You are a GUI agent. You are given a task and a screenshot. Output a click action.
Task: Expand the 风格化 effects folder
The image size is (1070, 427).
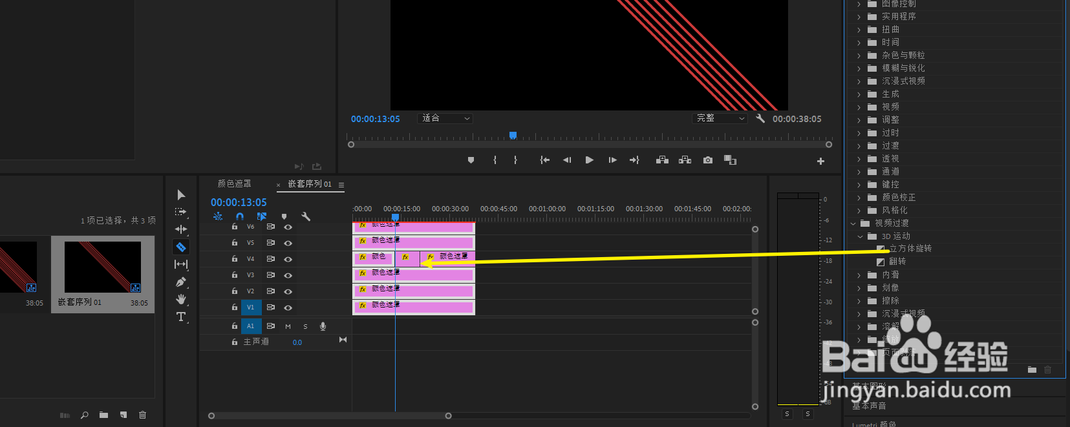coord(859,211)
